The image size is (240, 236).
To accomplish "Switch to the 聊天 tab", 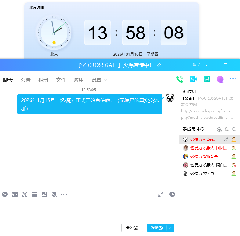I will click(8, 80).
